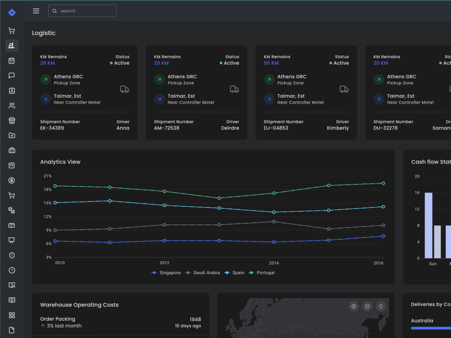Open the shield alert sidebar icon
Image resolution: width=451 pixels, height=338 pixels.
(x=12, y=255)
